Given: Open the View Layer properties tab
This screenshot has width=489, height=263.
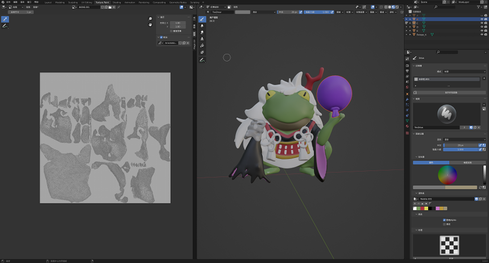Looking at the screenshot, I should tap(407, 76).
